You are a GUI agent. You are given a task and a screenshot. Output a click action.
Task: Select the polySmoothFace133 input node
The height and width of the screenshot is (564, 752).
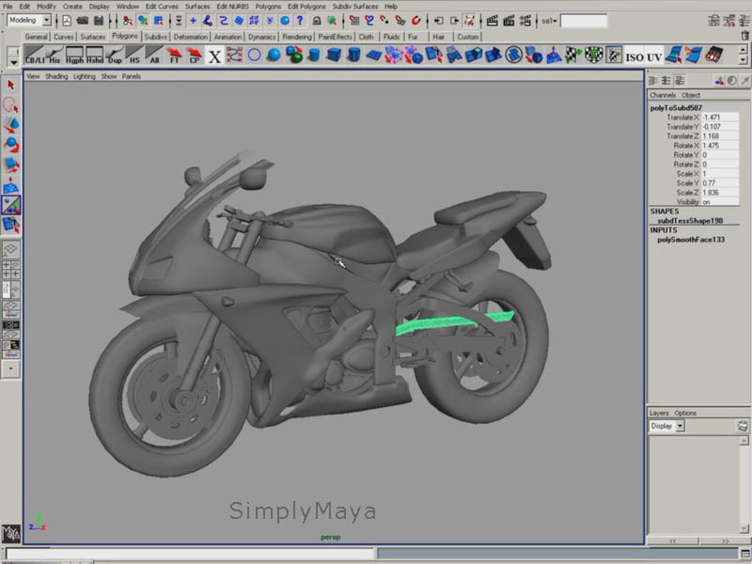click(x=691, y=240)
